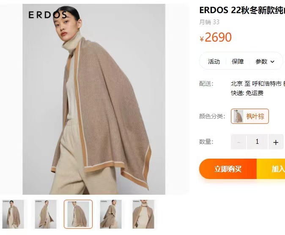Click the ERDOS logo on image
This screenshot has width=285, height=235.
click(x=48, y=15)
